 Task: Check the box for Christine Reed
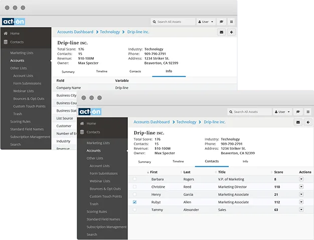click(x=134, y=186)
